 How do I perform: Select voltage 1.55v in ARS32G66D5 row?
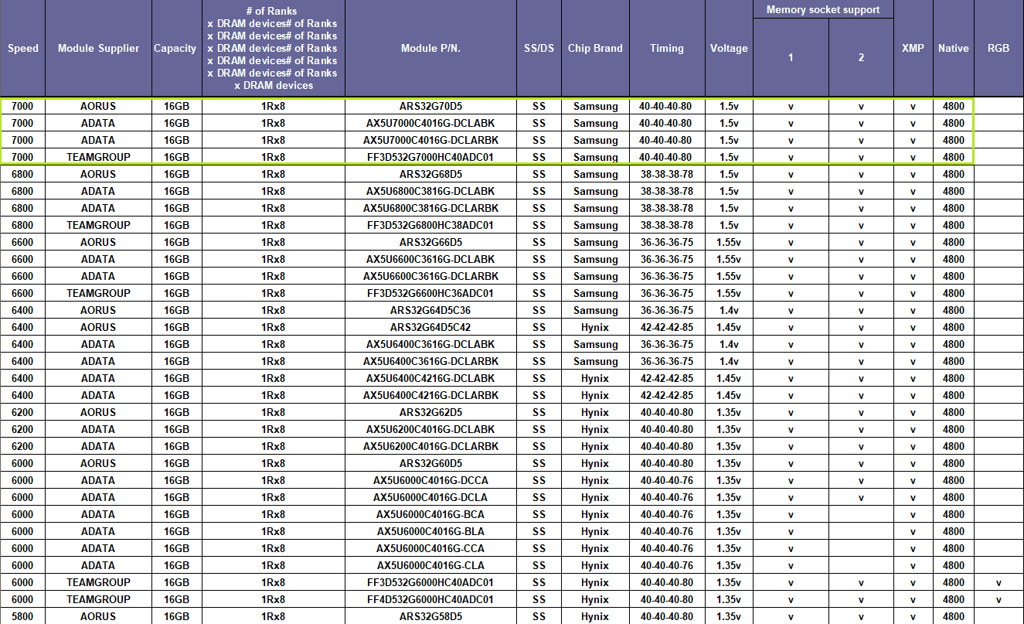[x=729, y=242]
